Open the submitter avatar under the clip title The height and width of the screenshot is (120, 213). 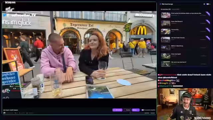[4, 113]
